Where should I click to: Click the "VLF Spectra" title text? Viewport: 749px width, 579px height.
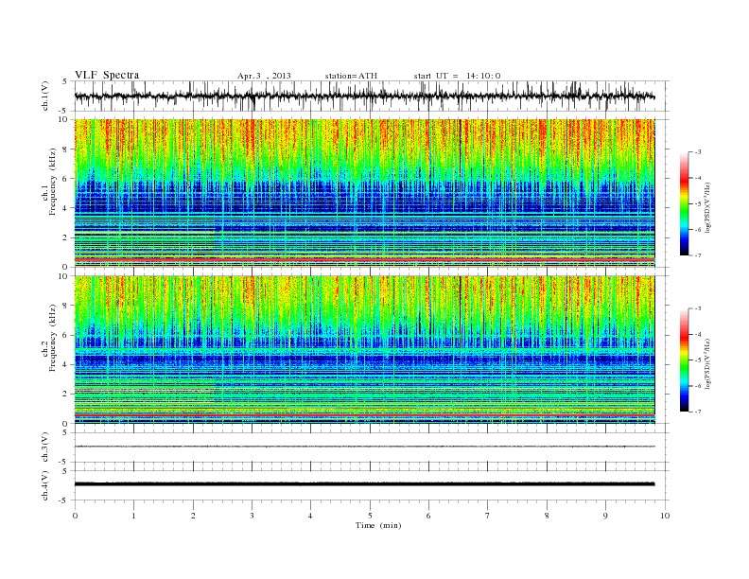[107, 75]
